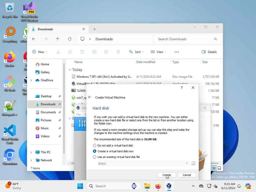Open Visual Studio 2022 Preview shortcut
The height and width of the screenshot is (192, 256).
point(29,12)
